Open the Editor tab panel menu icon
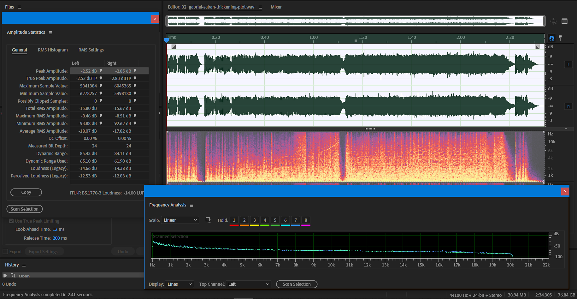The width and height of the screenshot is (577, 299). [260, 7]
